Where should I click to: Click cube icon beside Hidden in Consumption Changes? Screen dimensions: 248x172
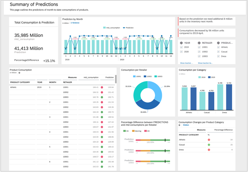pyautogui.click(x=179, y=125)
